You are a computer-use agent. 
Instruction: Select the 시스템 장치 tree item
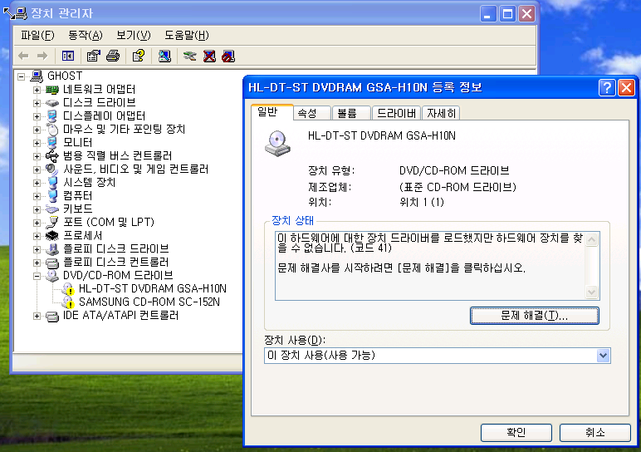click(90, 183)
